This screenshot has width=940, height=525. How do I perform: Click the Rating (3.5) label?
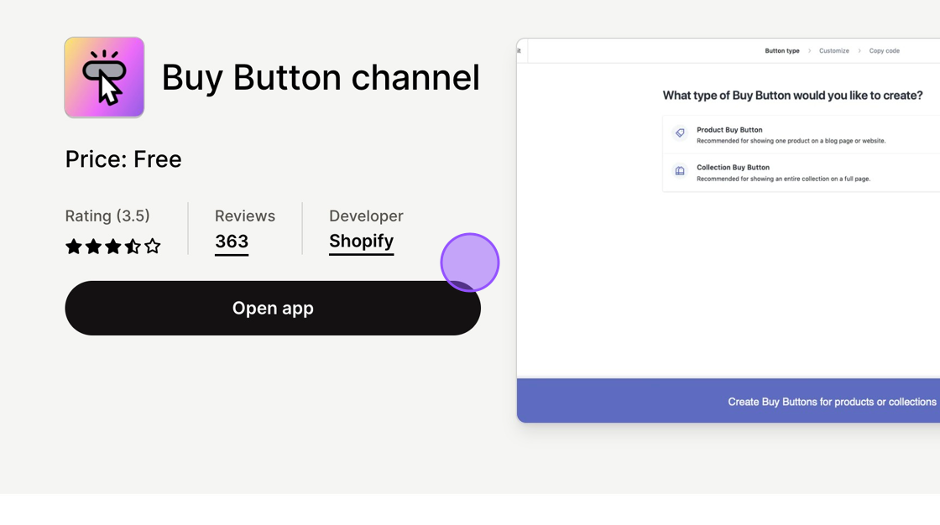pos(107,216)
